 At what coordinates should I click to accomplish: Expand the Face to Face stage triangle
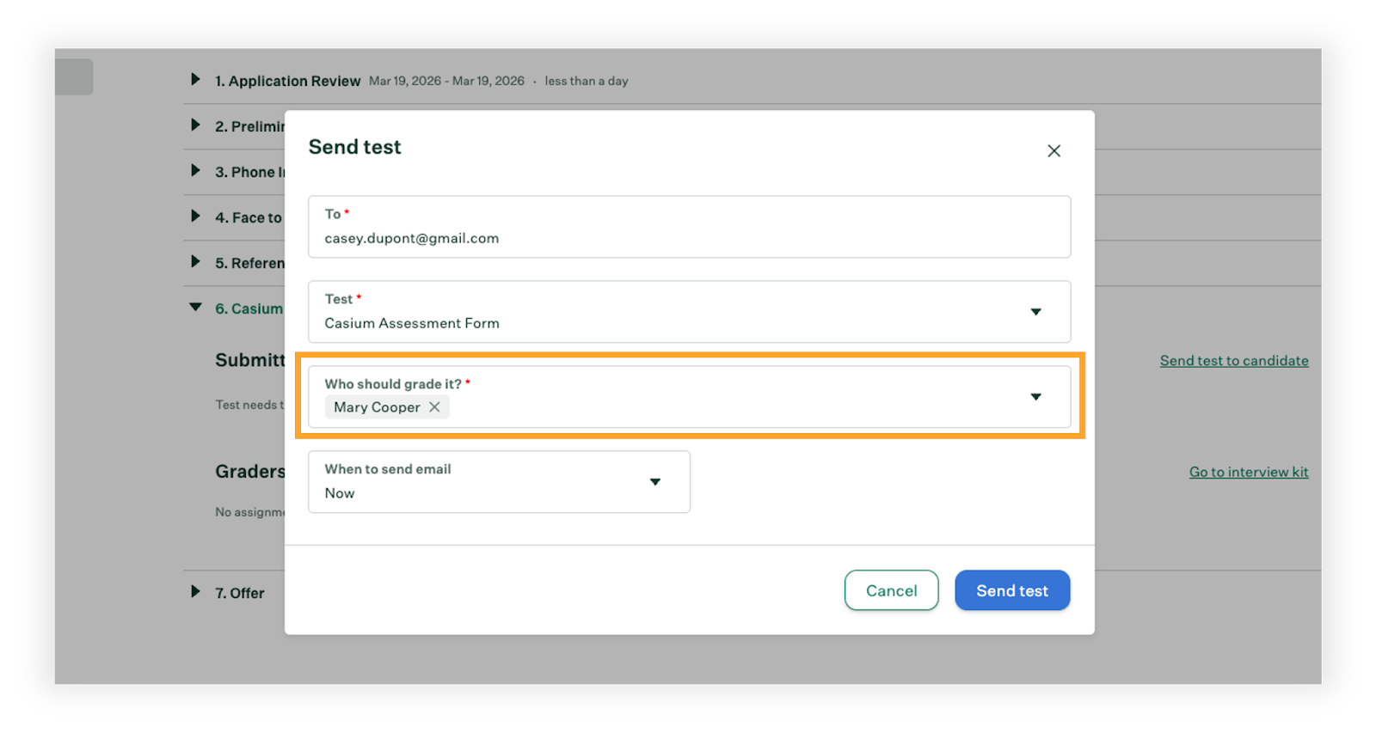tap(195, 217)
